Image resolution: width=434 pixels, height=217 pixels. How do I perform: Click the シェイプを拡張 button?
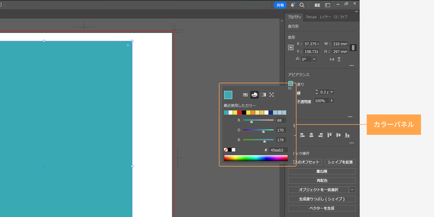(340, 162)
